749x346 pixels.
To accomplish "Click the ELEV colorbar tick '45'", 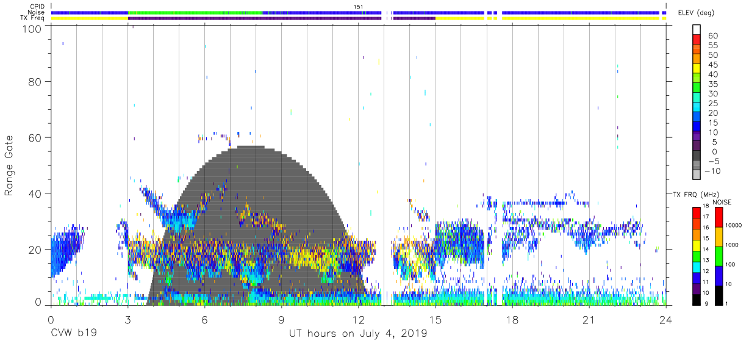I will 713,65.
